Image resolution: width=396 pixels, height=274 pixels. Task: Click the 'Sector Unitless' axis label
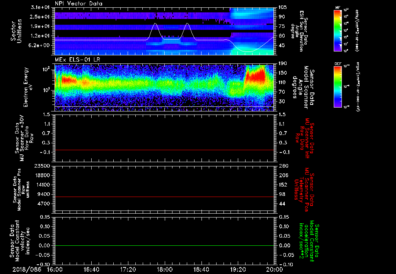16,31
